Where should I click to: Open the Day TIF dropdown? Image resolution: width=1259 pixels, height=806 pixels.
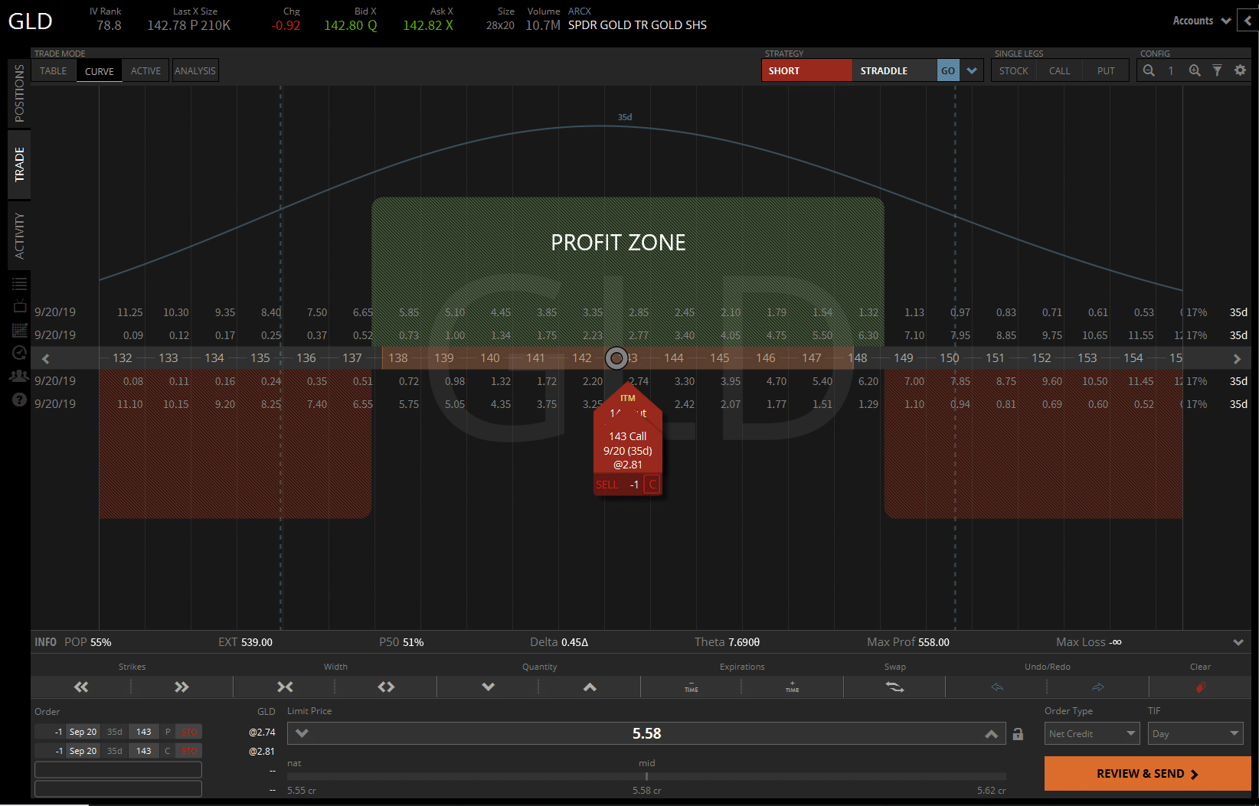tap(1195, 733)
